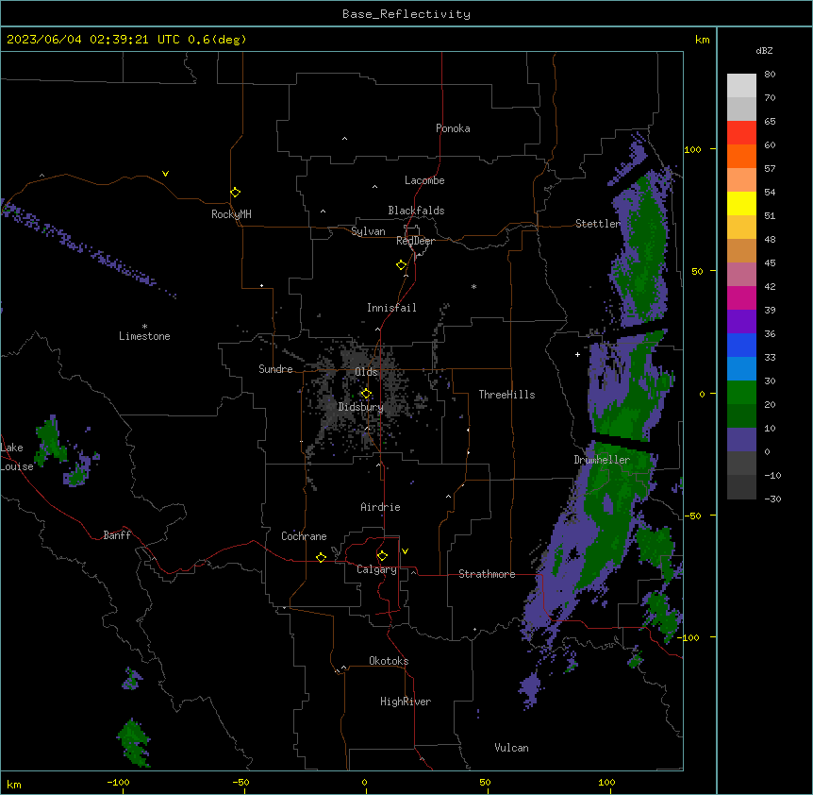This screenshot has height=795, width=813.
Task: Select the white-gray top swatch beside 80 dBZ
Action: [741, 85]
